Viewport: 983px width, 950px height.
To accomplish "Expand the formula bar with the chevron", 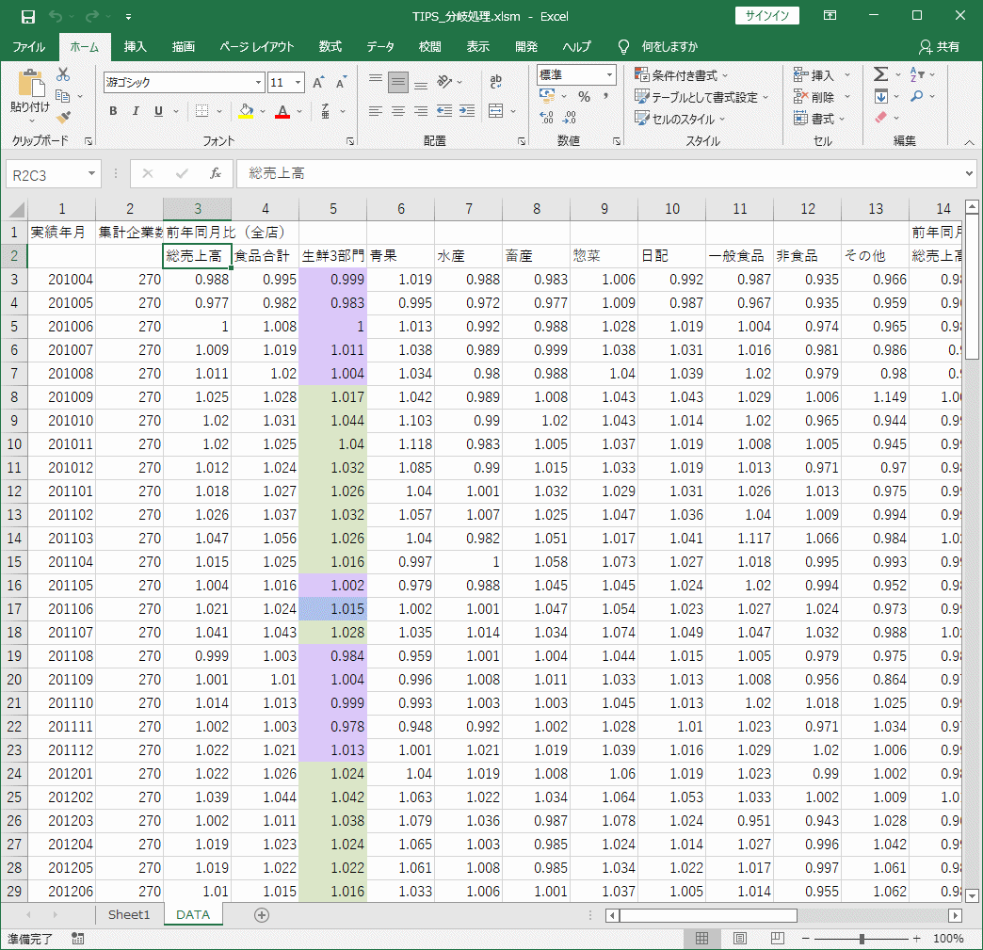I will [969, 173].
